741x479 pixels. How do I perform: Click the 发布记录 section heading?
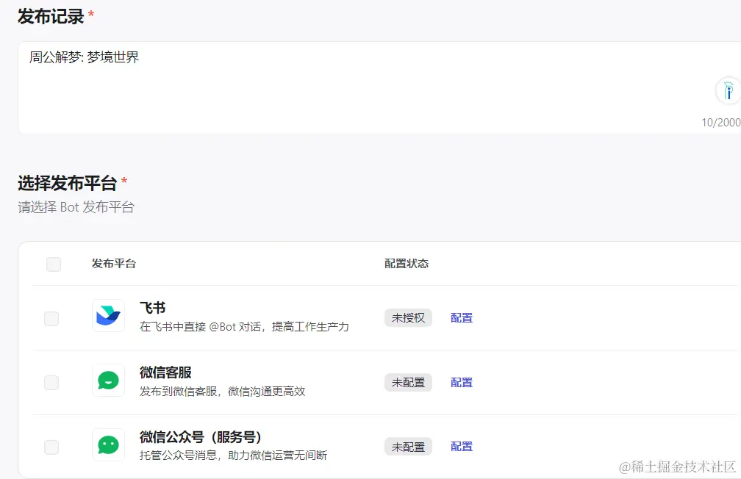click(x=51, y=17)
